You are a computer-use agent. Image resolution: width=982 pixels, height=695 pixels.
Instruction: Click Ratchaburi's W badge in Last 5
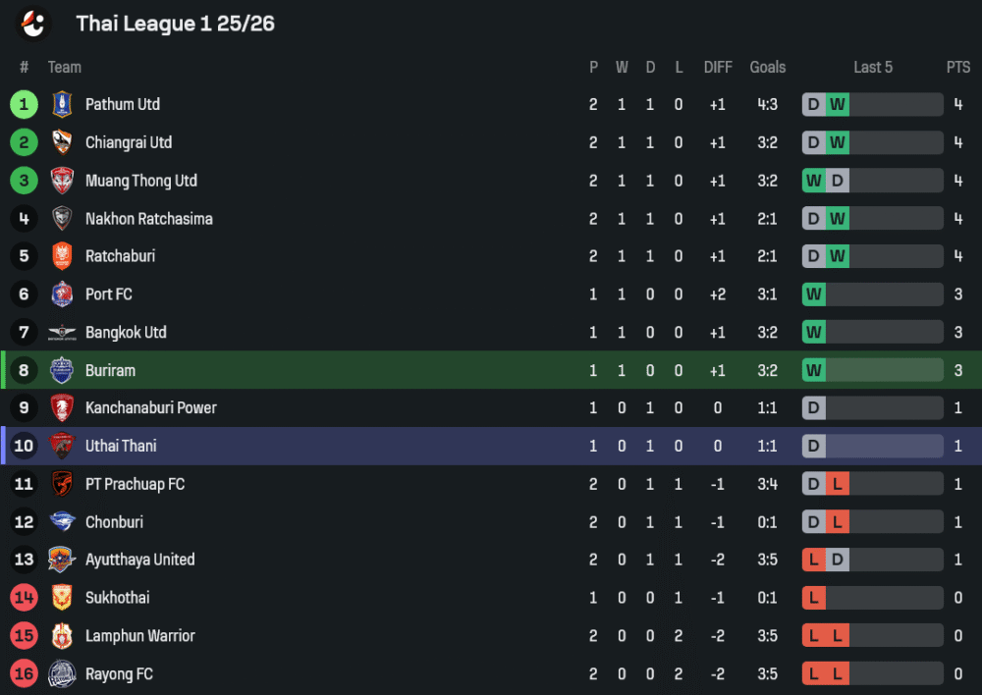coord(837,257)
